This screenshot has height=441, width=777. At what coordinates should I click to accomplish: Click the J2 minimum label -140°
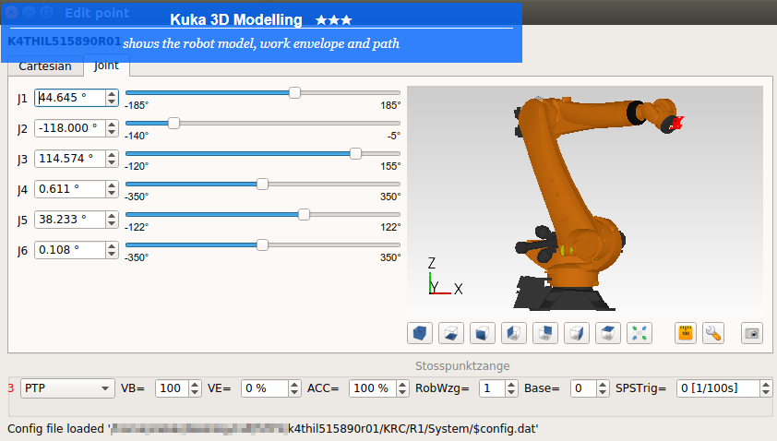tap(137, 136)
